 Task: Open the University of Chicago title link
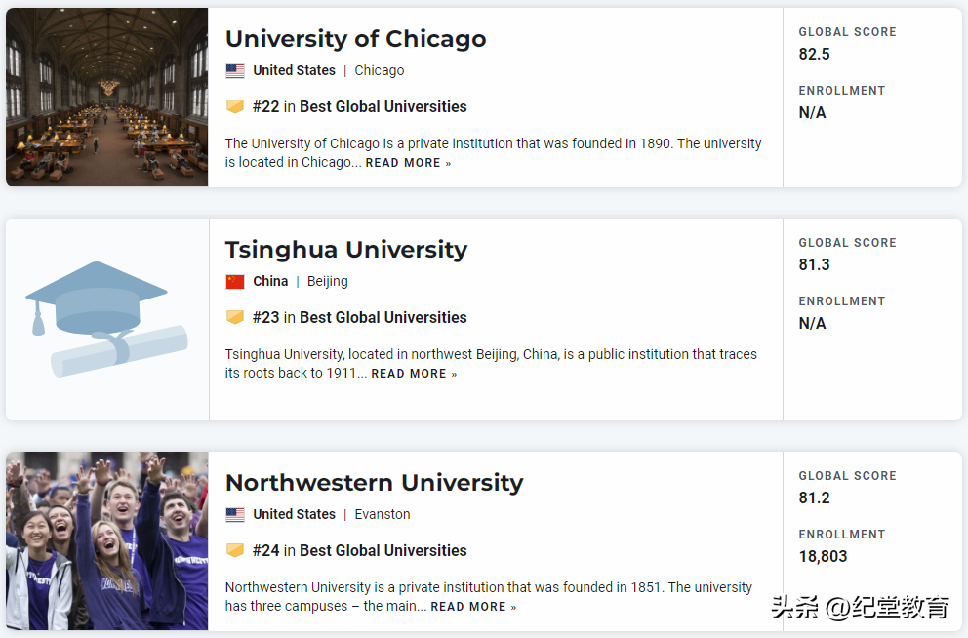coord(355,39)
